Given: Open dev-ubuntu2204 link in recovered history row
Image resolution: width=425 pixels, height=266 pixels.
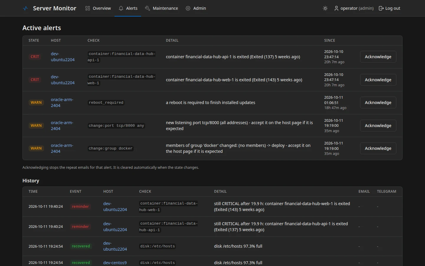Looking at the screenshot, I should (x=115, y=246).
